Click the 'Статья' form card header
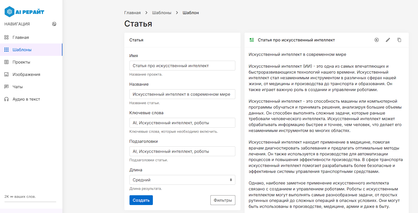 (x=182, y=40)
